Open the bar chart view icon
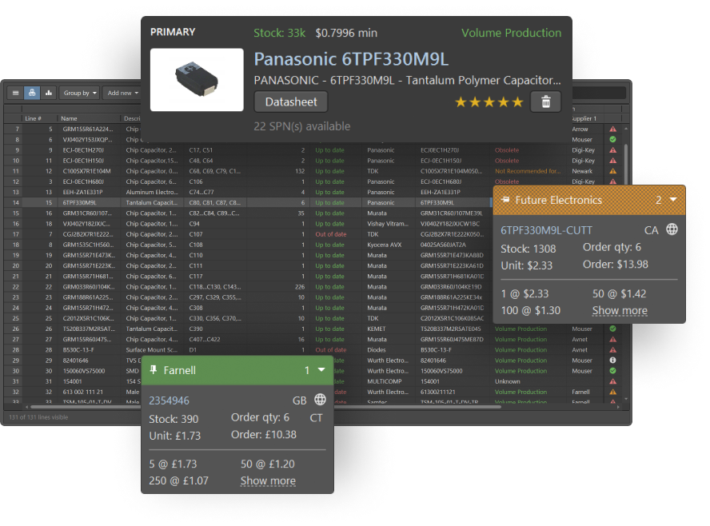The width and height of the screenshot is (710, 526). coord(49,93)
